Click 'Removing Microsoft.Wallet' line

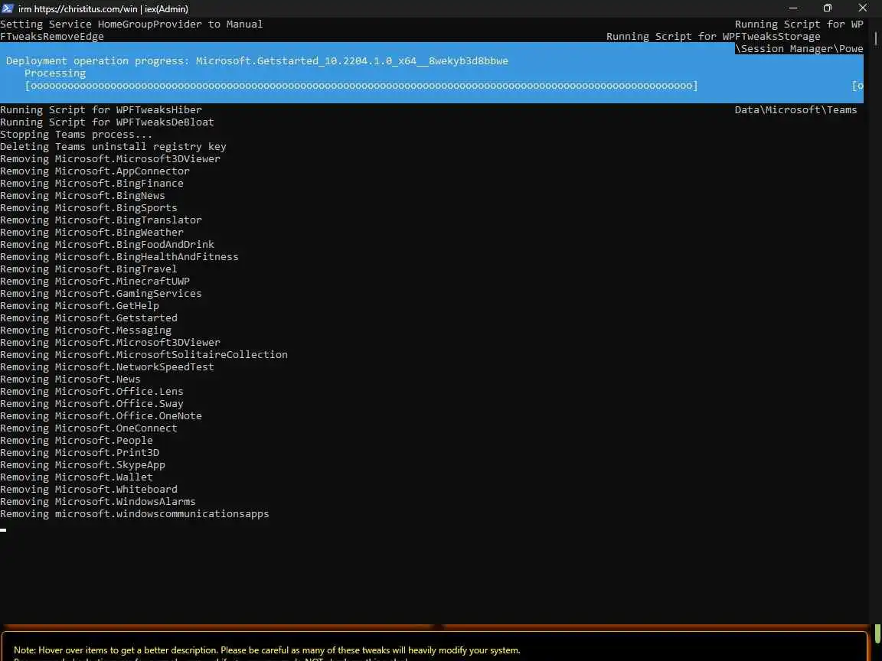point(77,477)
